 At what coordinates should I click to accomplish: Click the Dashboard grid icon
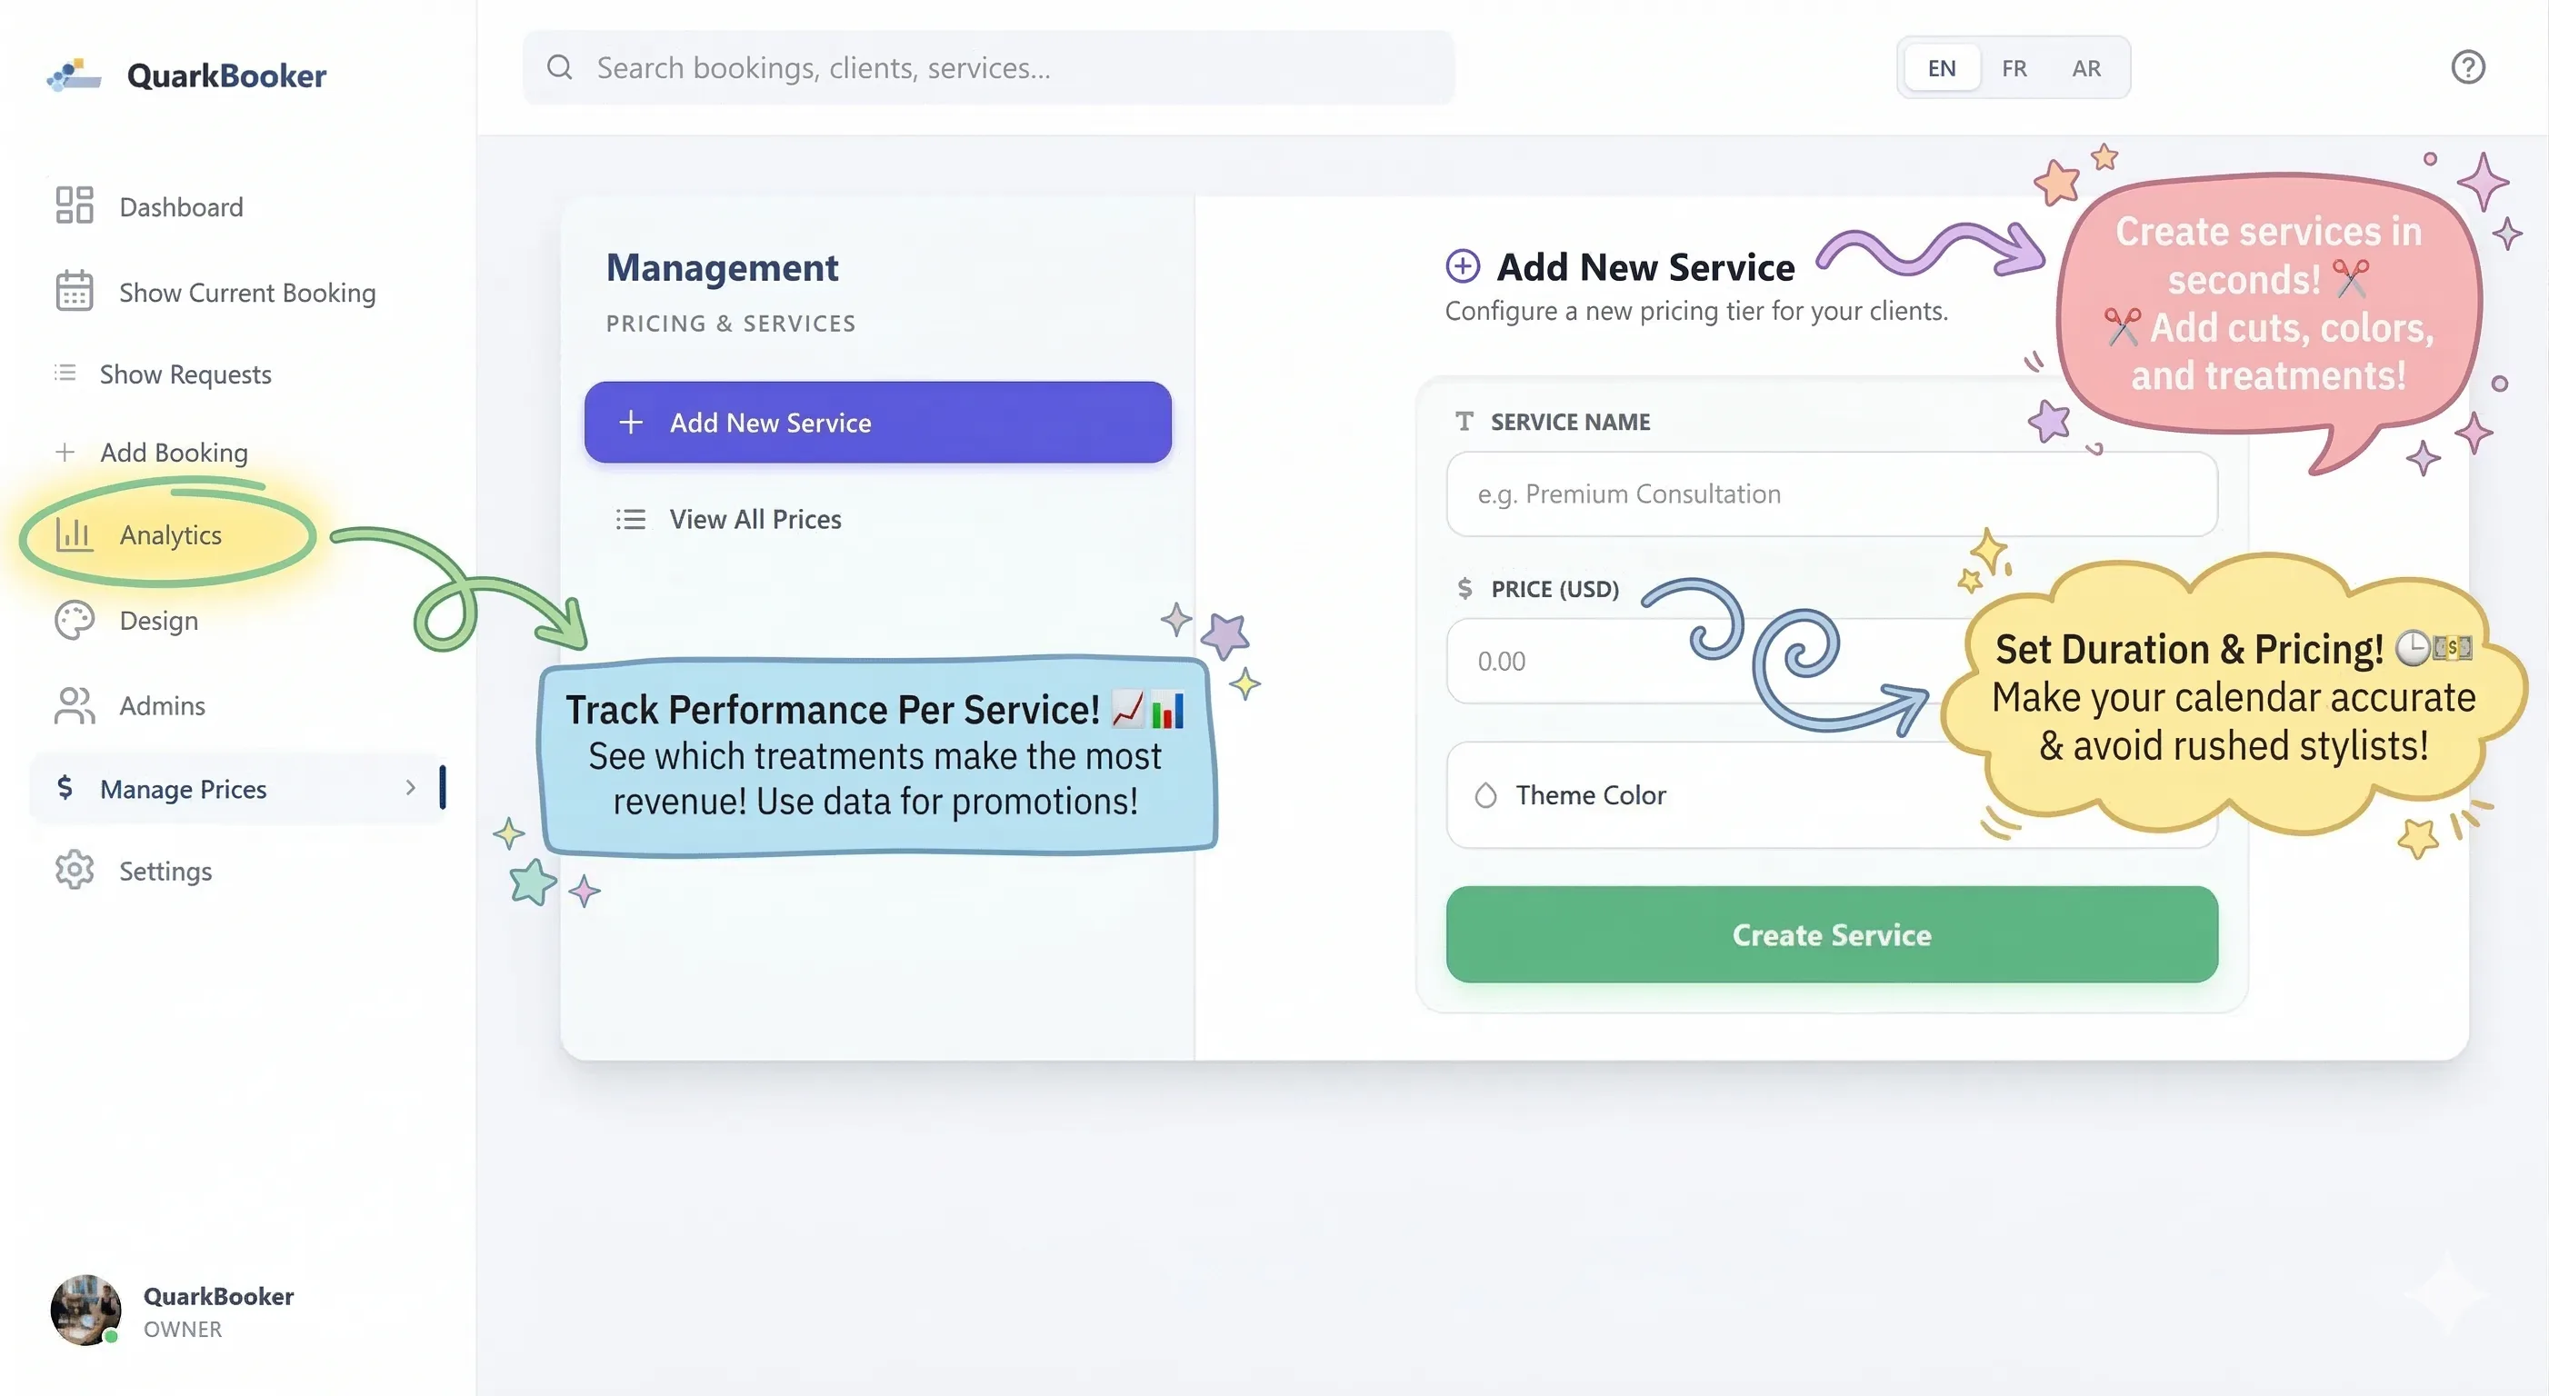75,204
